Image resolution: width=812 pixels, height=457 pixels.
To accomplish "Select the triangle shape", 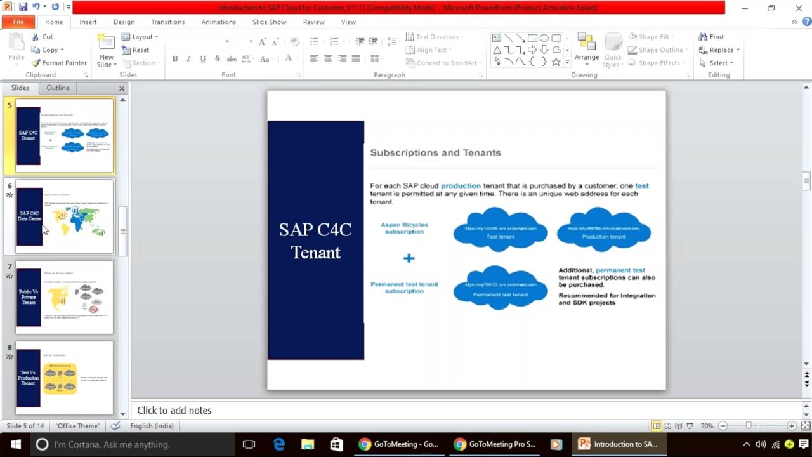I will [x=497, y=50].
